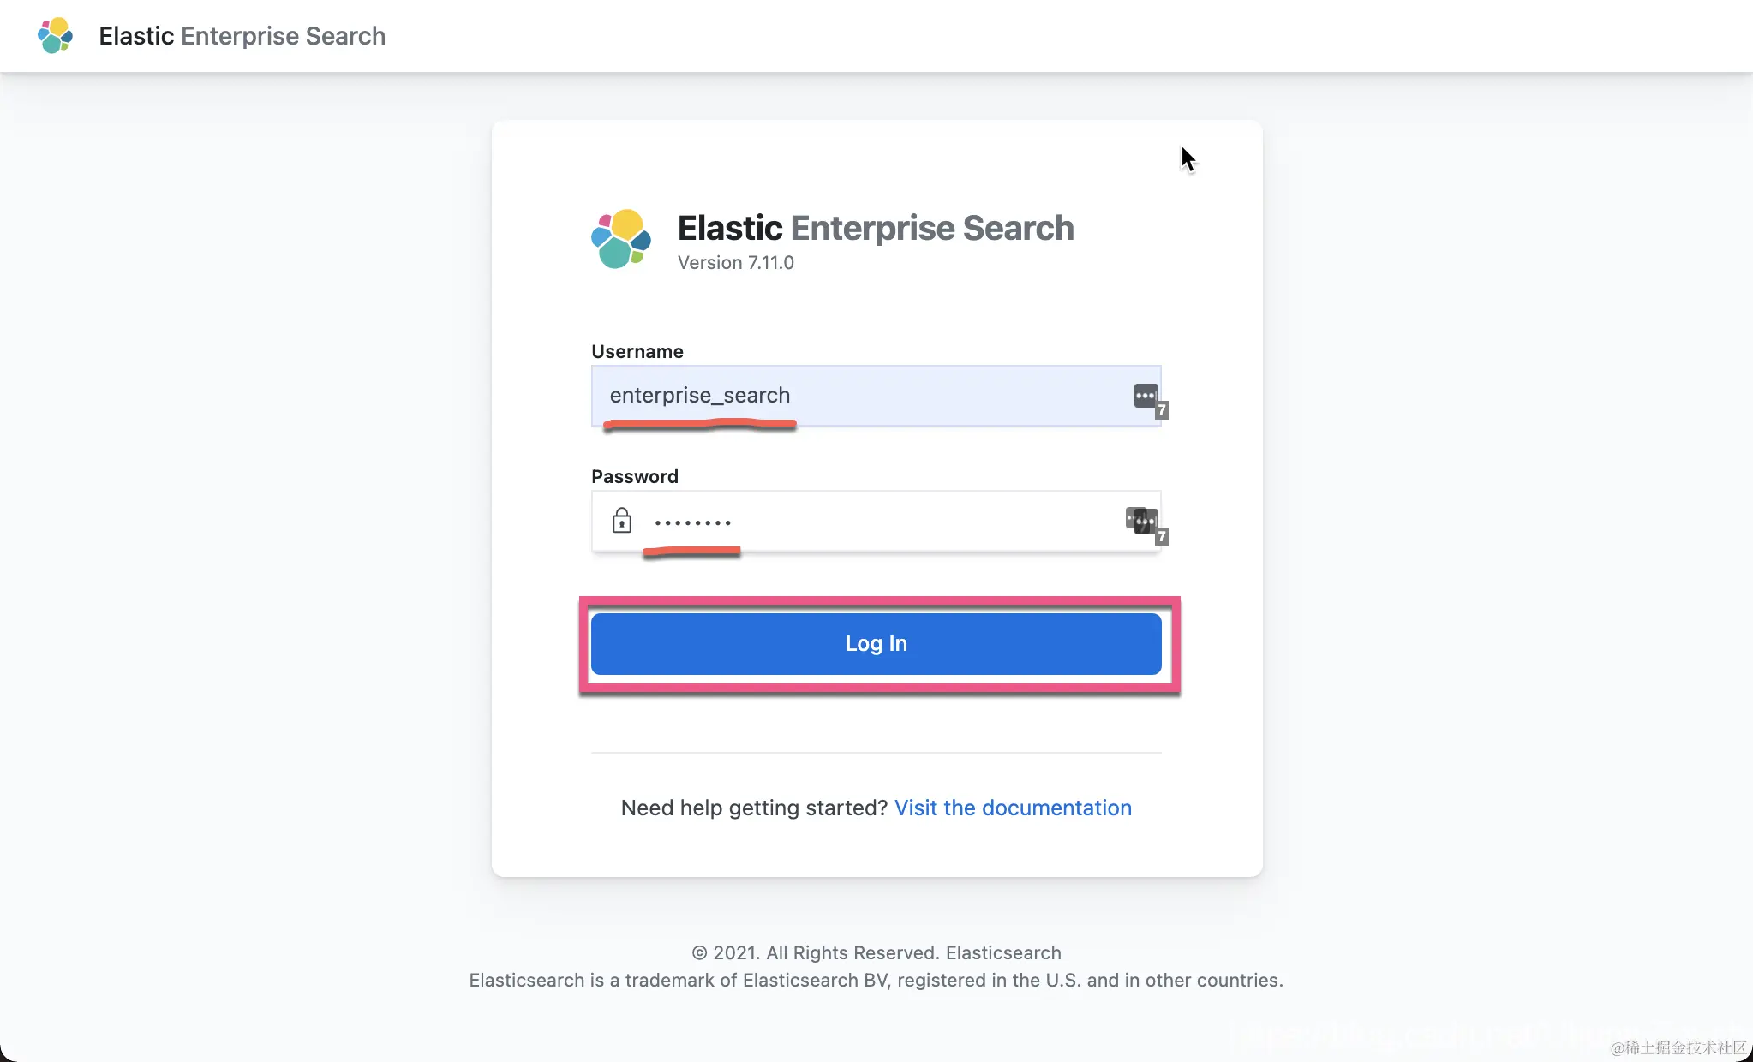Focus the Username field containing enterprise_search
1753x1062 pixels.
pyautogui.click(x=857, y=396)
